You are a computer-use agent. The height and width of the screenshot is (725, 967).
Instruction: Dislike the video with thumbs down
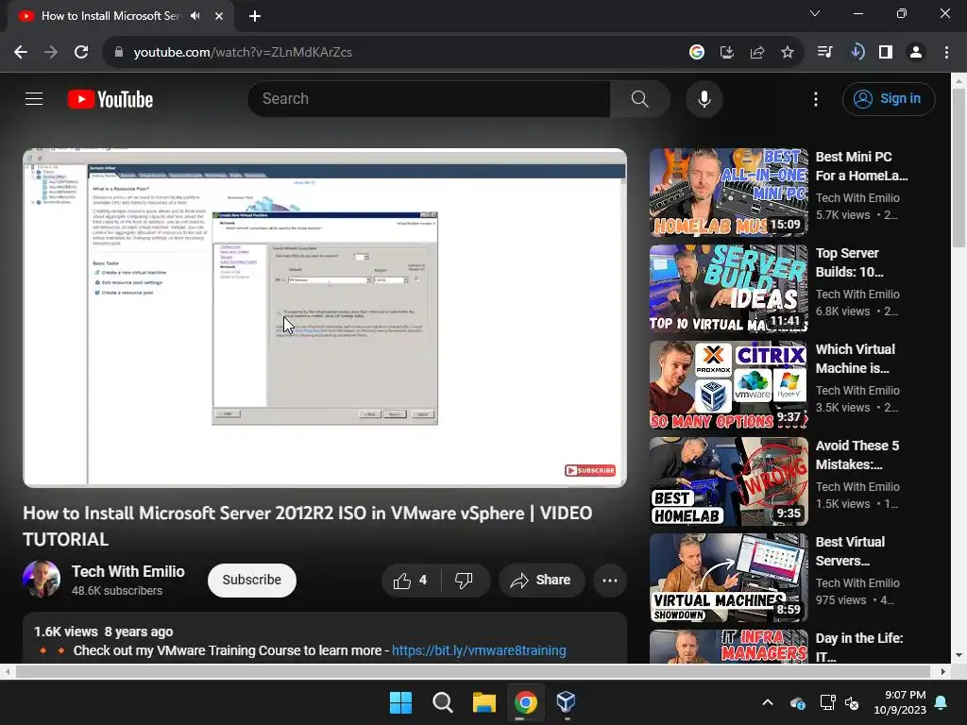(x=465, y=581)
